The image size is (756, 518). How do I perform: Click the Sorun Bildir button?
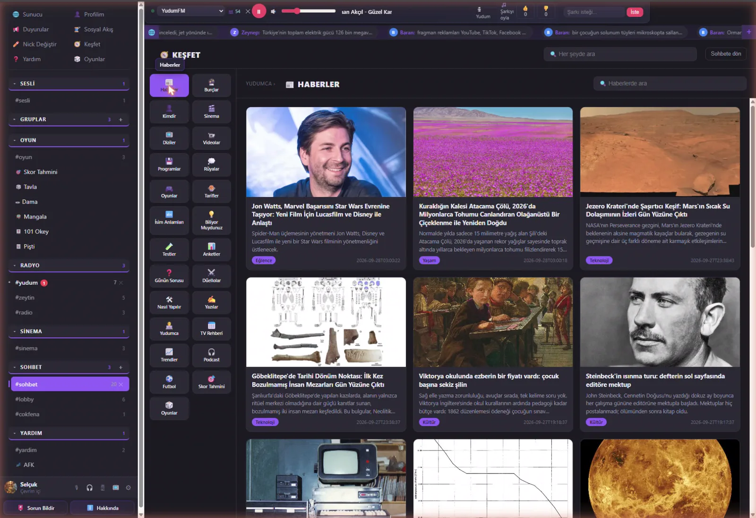[x=36, y=508]
